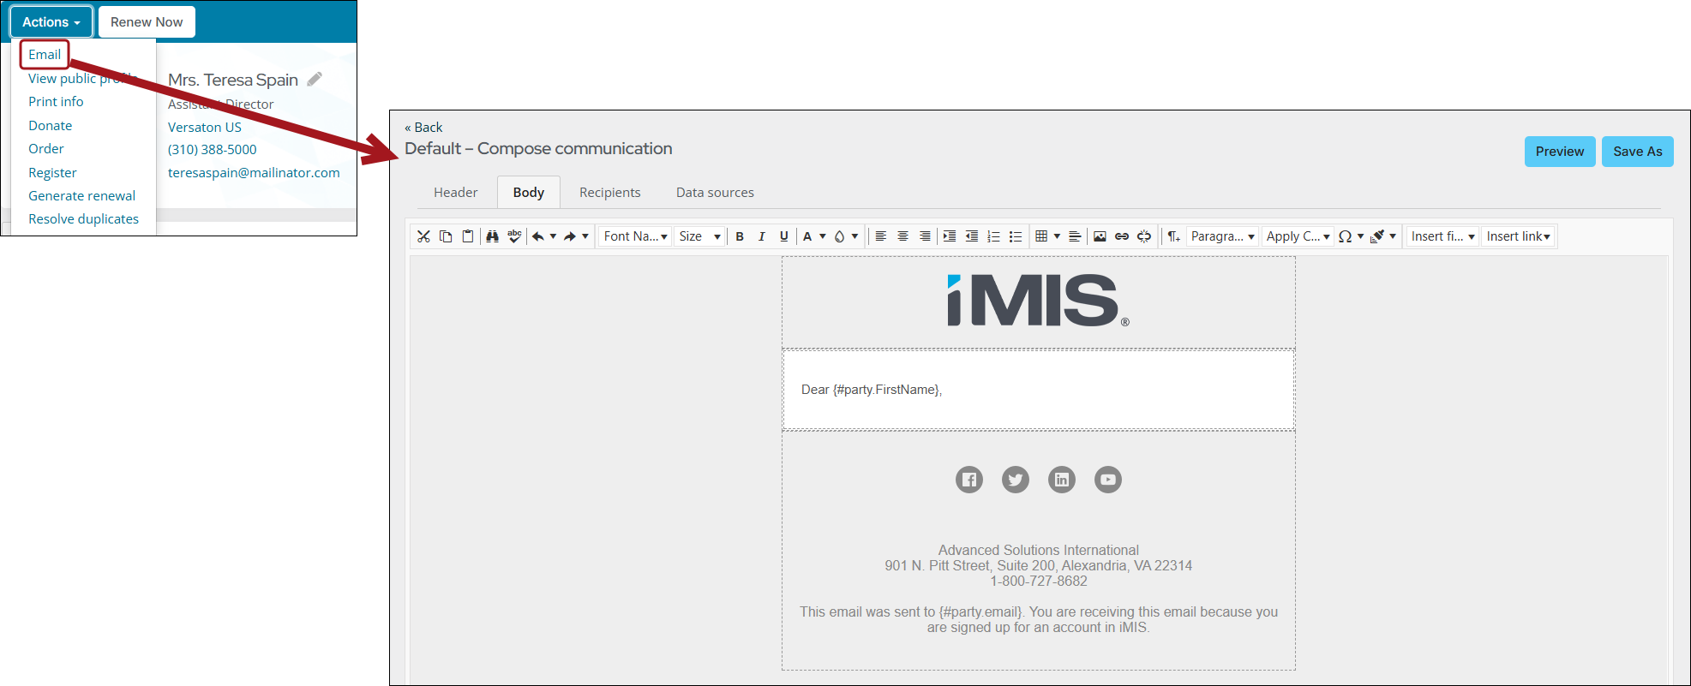Viewport: 1691px width, 686px height.
Task: Cut selected text with the scissors icon
Action: coord(423,236)
